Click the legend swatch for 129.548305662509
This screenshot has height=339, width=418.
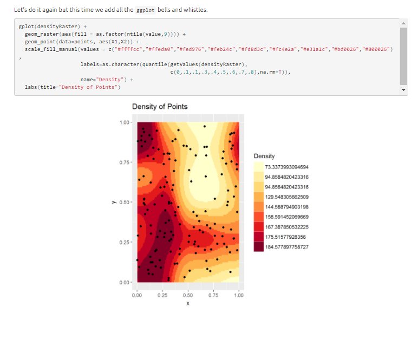tap(259, 197)
